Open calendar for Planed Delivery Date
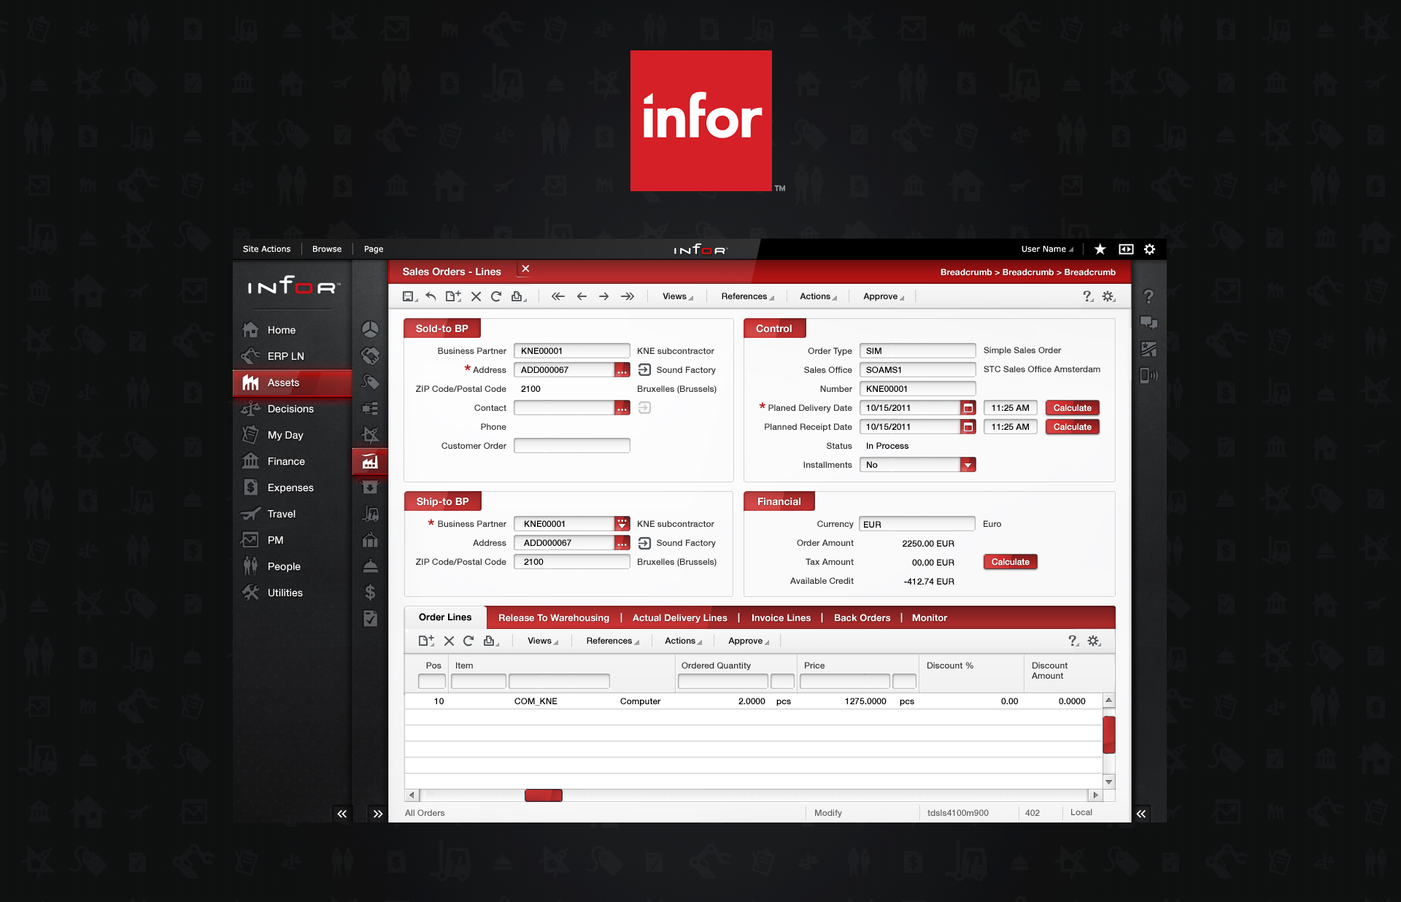 pyautogui.click(x=968, y=408)
